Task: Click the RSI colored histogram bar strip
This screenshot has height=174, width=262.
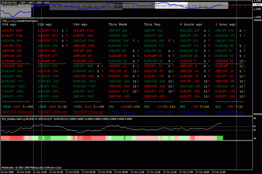Action: [x=112, y=138]
